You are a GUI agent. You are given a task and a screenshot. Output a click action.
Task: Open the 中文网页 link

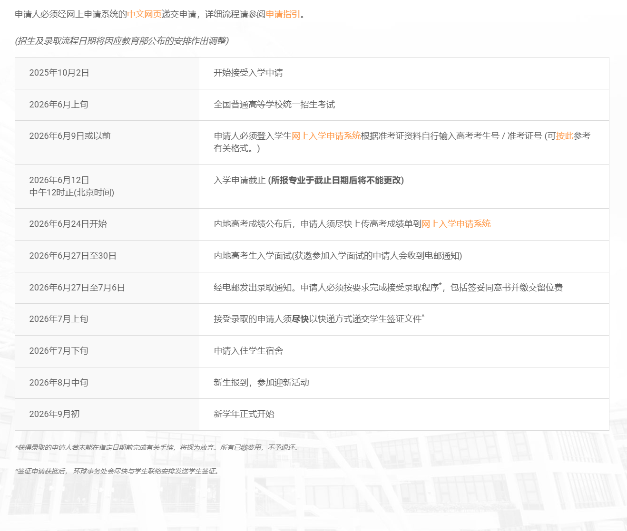[x=144, y=14]
